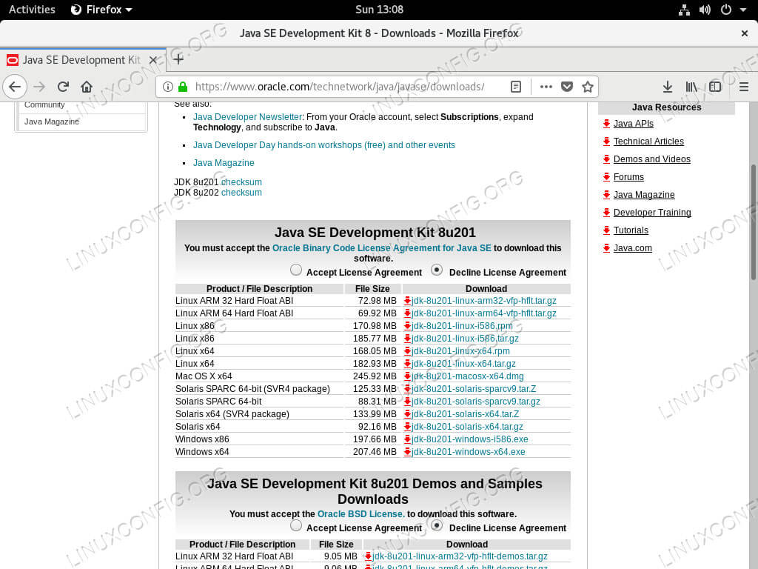Toggle the sidebars icon
Screen dimensions: 758x569
(715, 87)
